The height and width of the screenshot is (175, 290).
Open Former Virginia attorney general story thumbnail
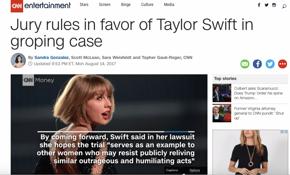222,113
